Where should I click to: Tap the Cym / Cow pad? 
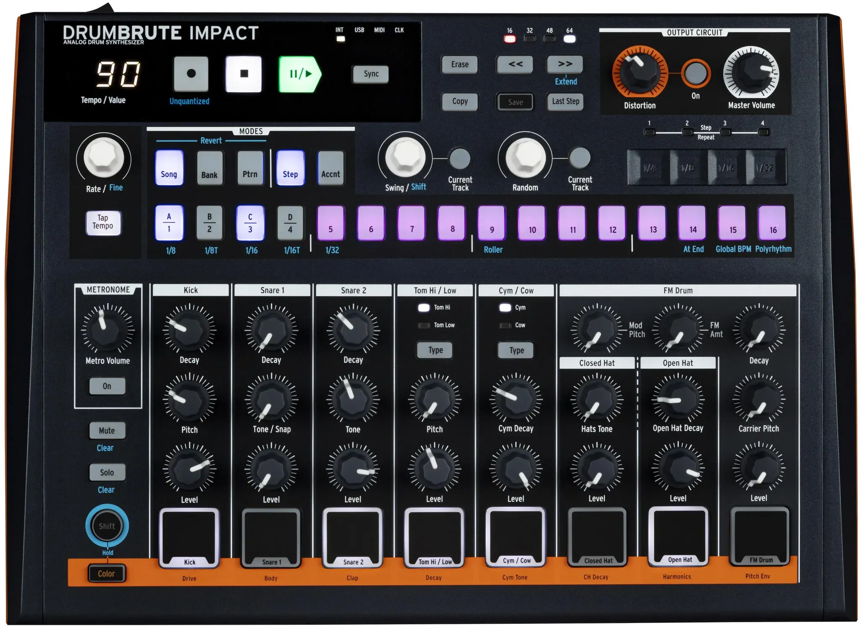point(516,537)
